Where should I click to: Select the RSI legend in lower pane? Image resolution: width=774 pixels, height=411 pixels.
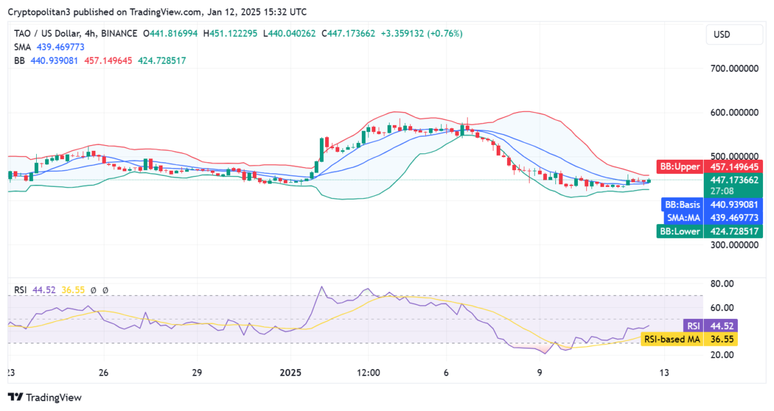click(21, 291)
